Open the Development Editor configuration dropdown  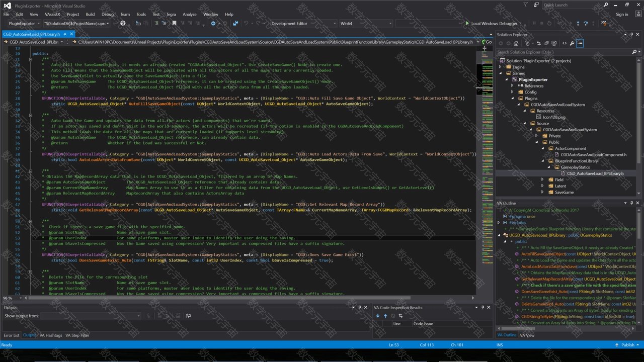tap(303, 24)
